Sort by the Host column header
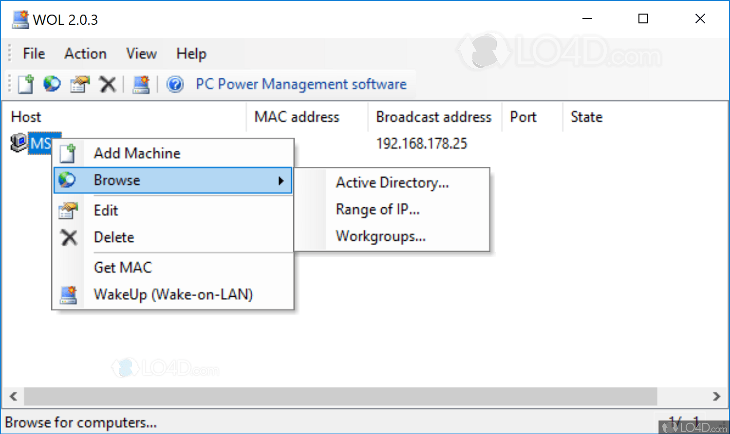The width and height of the screenshot is (730, 434). pos(124,117)
